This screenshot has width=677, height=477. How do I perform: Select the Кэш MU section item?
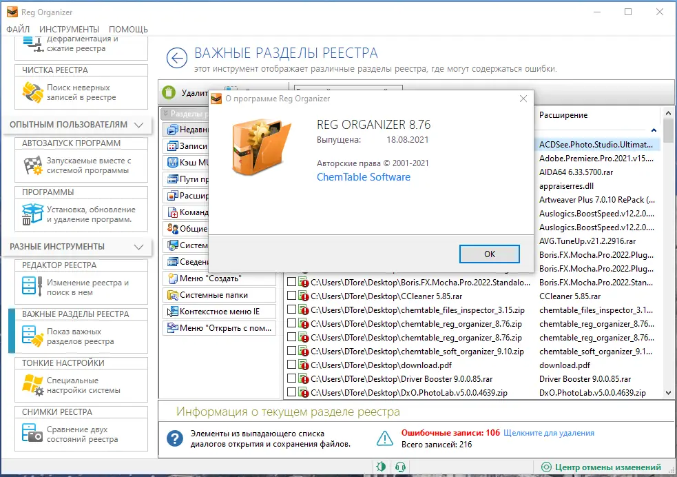coord(186,163)
